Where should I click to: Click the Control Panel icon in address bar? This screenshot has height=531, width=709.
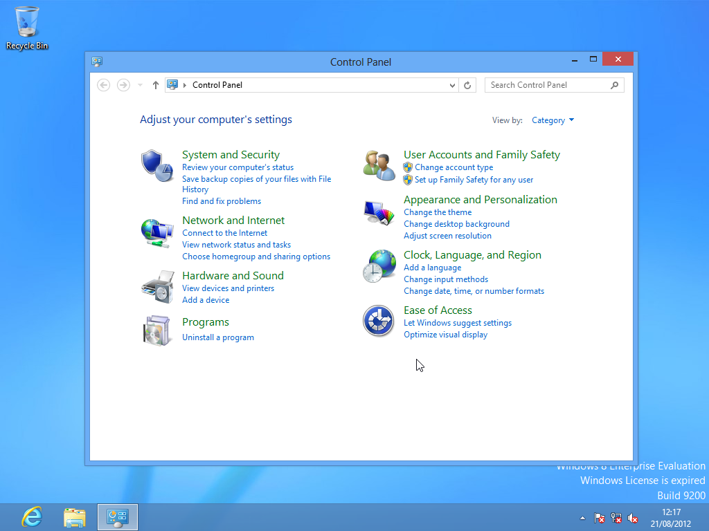172,84
